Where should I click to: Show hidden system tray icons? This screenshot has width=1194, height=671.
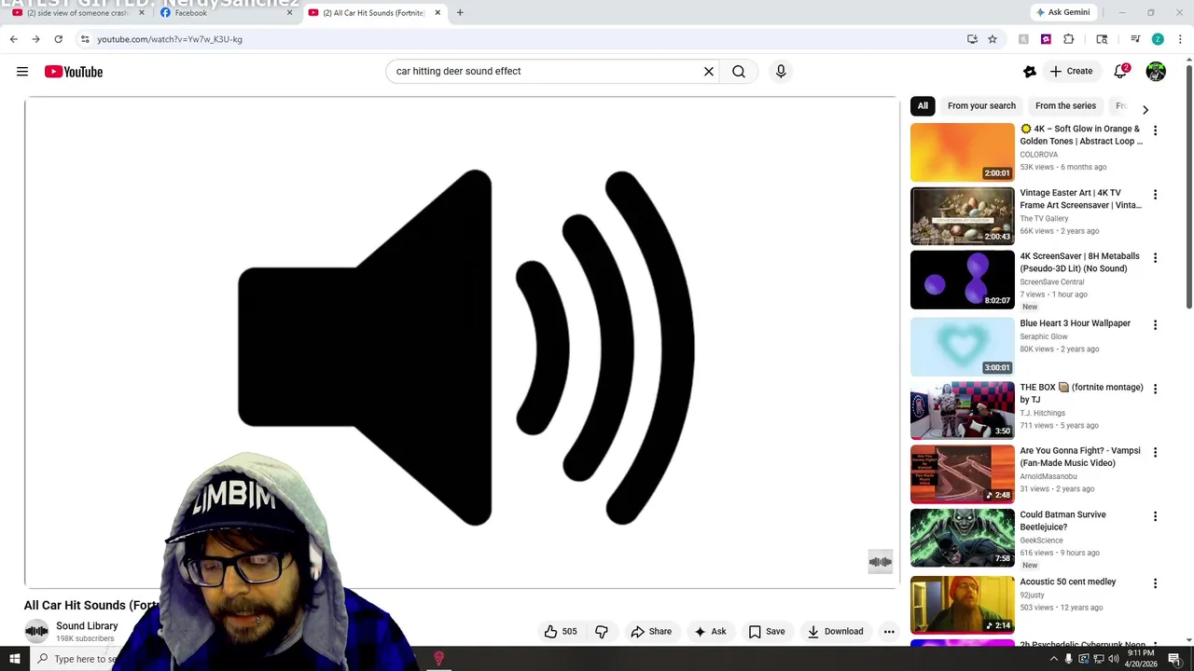(1054, 659)
